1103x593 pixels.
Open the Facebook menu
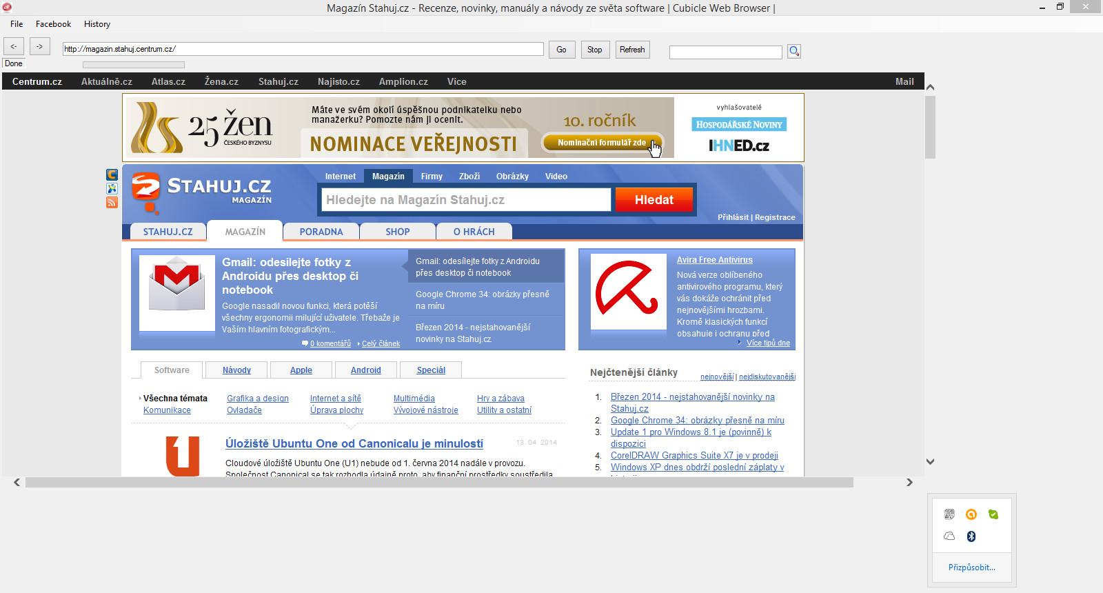[53, 24]
